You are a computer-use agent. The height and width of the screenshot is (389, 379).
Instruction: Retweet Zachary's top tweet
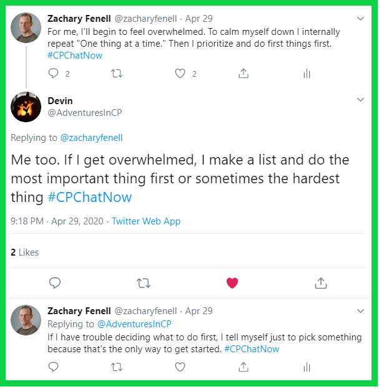[116, 74]
